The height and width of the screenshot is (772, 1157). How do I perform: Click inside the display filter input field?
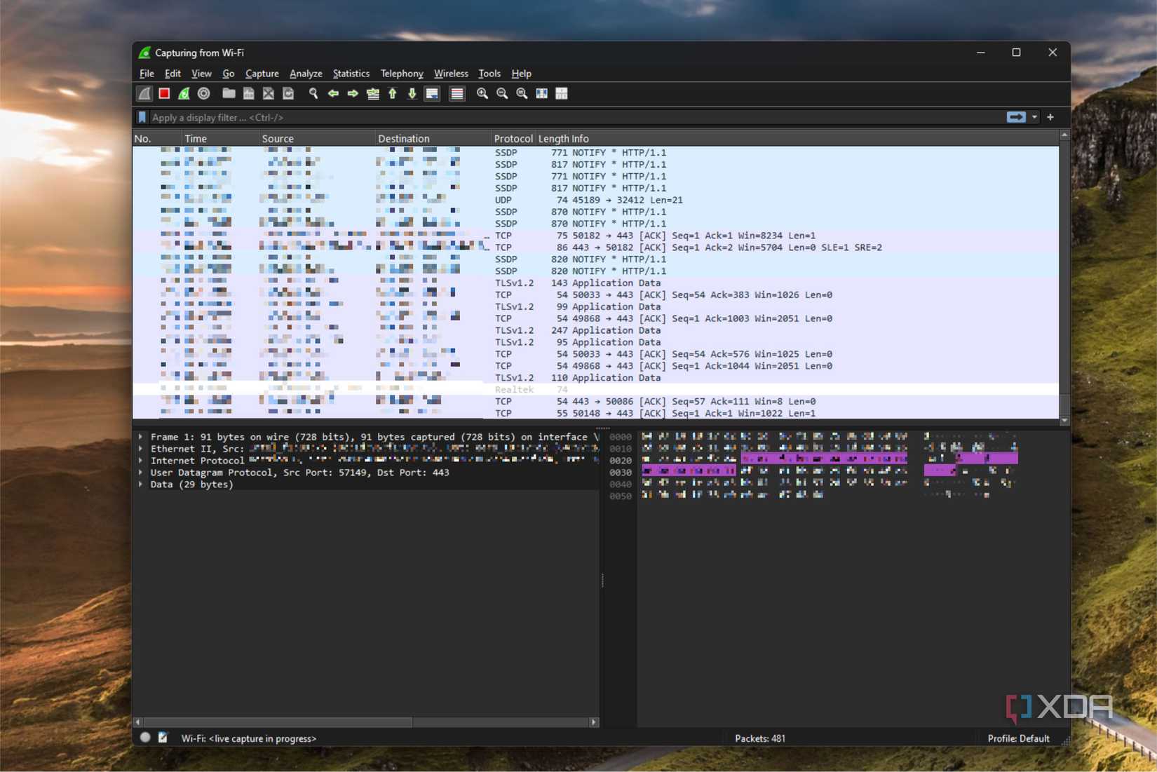click(x=491, y=117)
